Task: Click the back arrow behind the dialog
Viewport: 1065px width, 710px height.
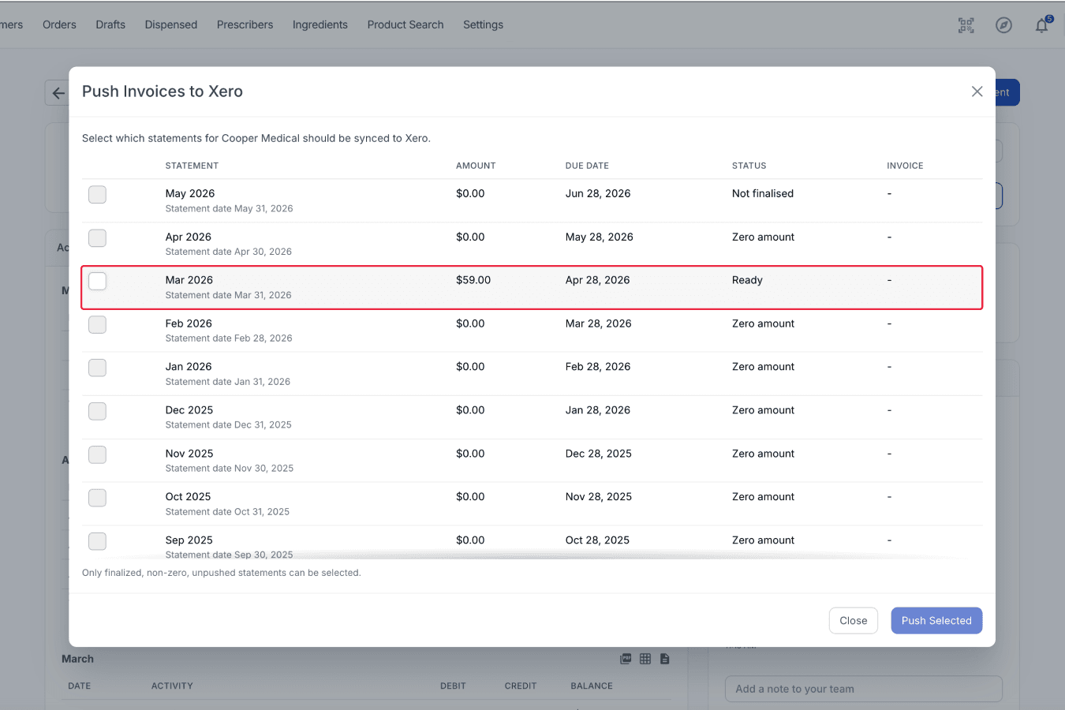Action: [x=58, y=93]
